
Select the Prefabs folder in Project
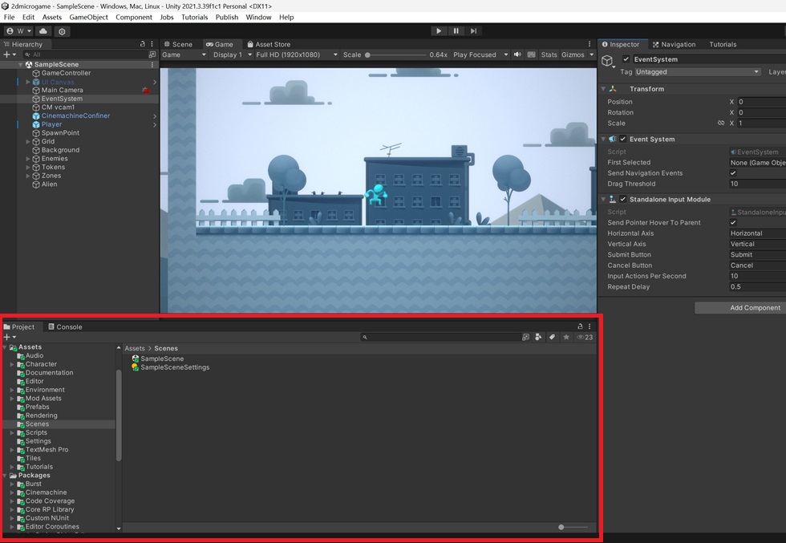[38, 407]
